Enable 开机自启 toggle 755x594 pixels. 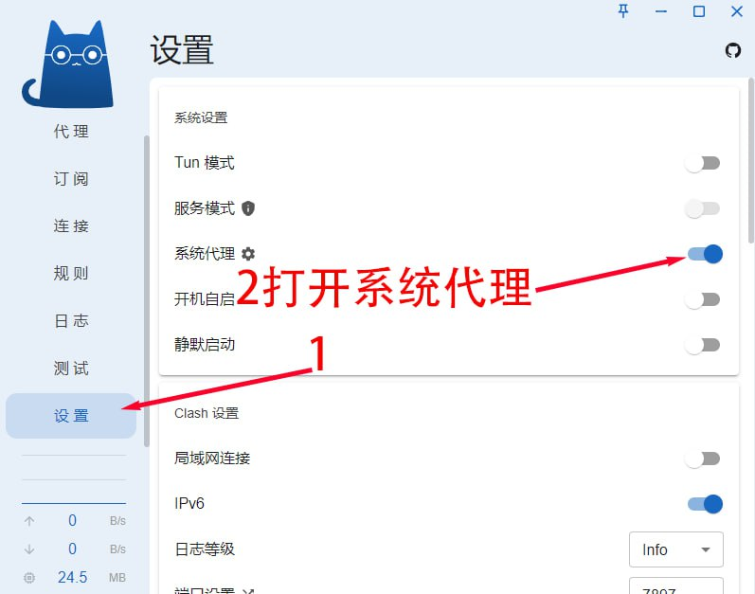click(703, 299)
